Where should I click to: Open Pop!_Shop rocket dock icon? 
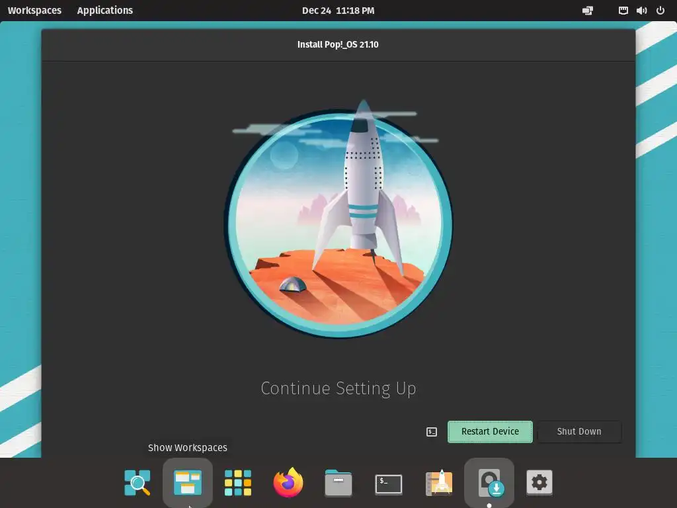click(x=439, y=482)
